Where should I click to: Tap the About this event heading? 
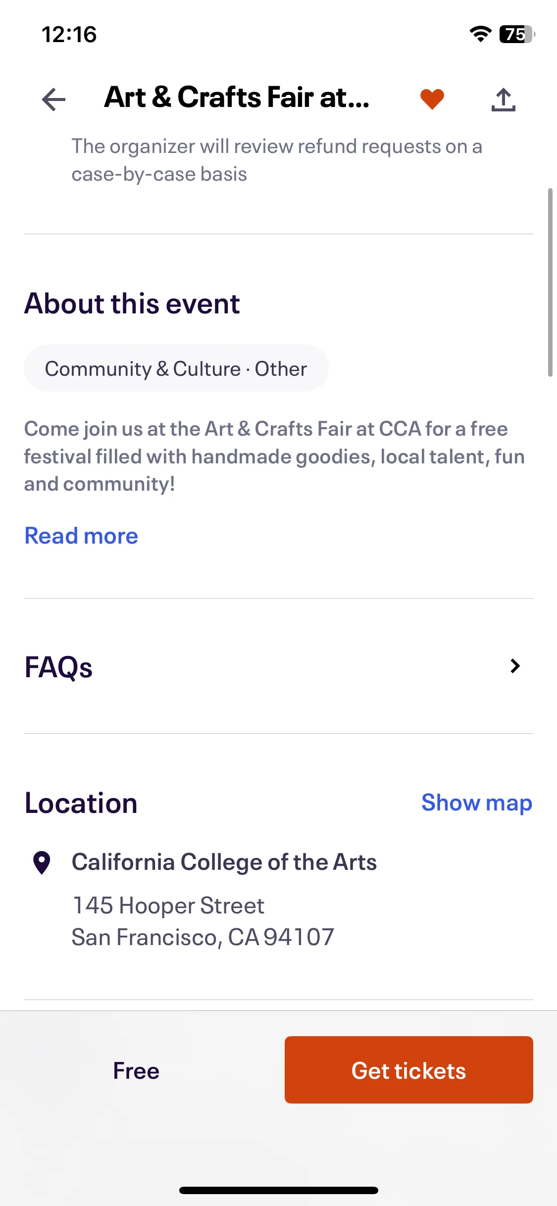click(x=132, y=303)
